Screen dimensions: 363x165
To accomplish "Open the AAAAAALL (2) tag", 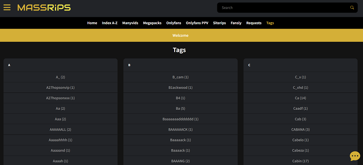I will click(60, 129).
